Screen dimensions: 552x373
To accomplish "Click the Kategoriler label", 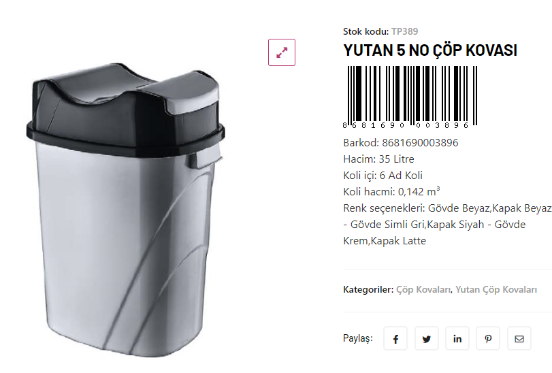I will [368, 289].
